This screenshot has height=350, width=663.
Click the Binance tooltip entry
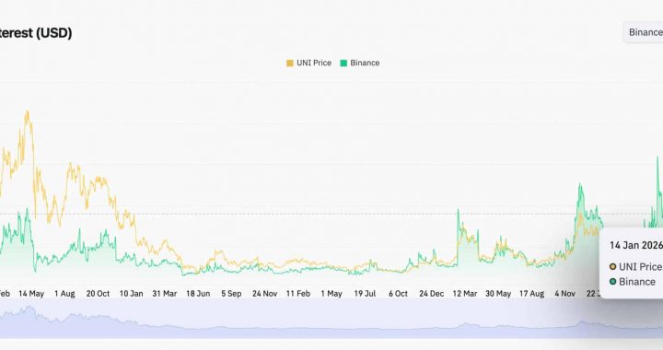click(633, 282)
